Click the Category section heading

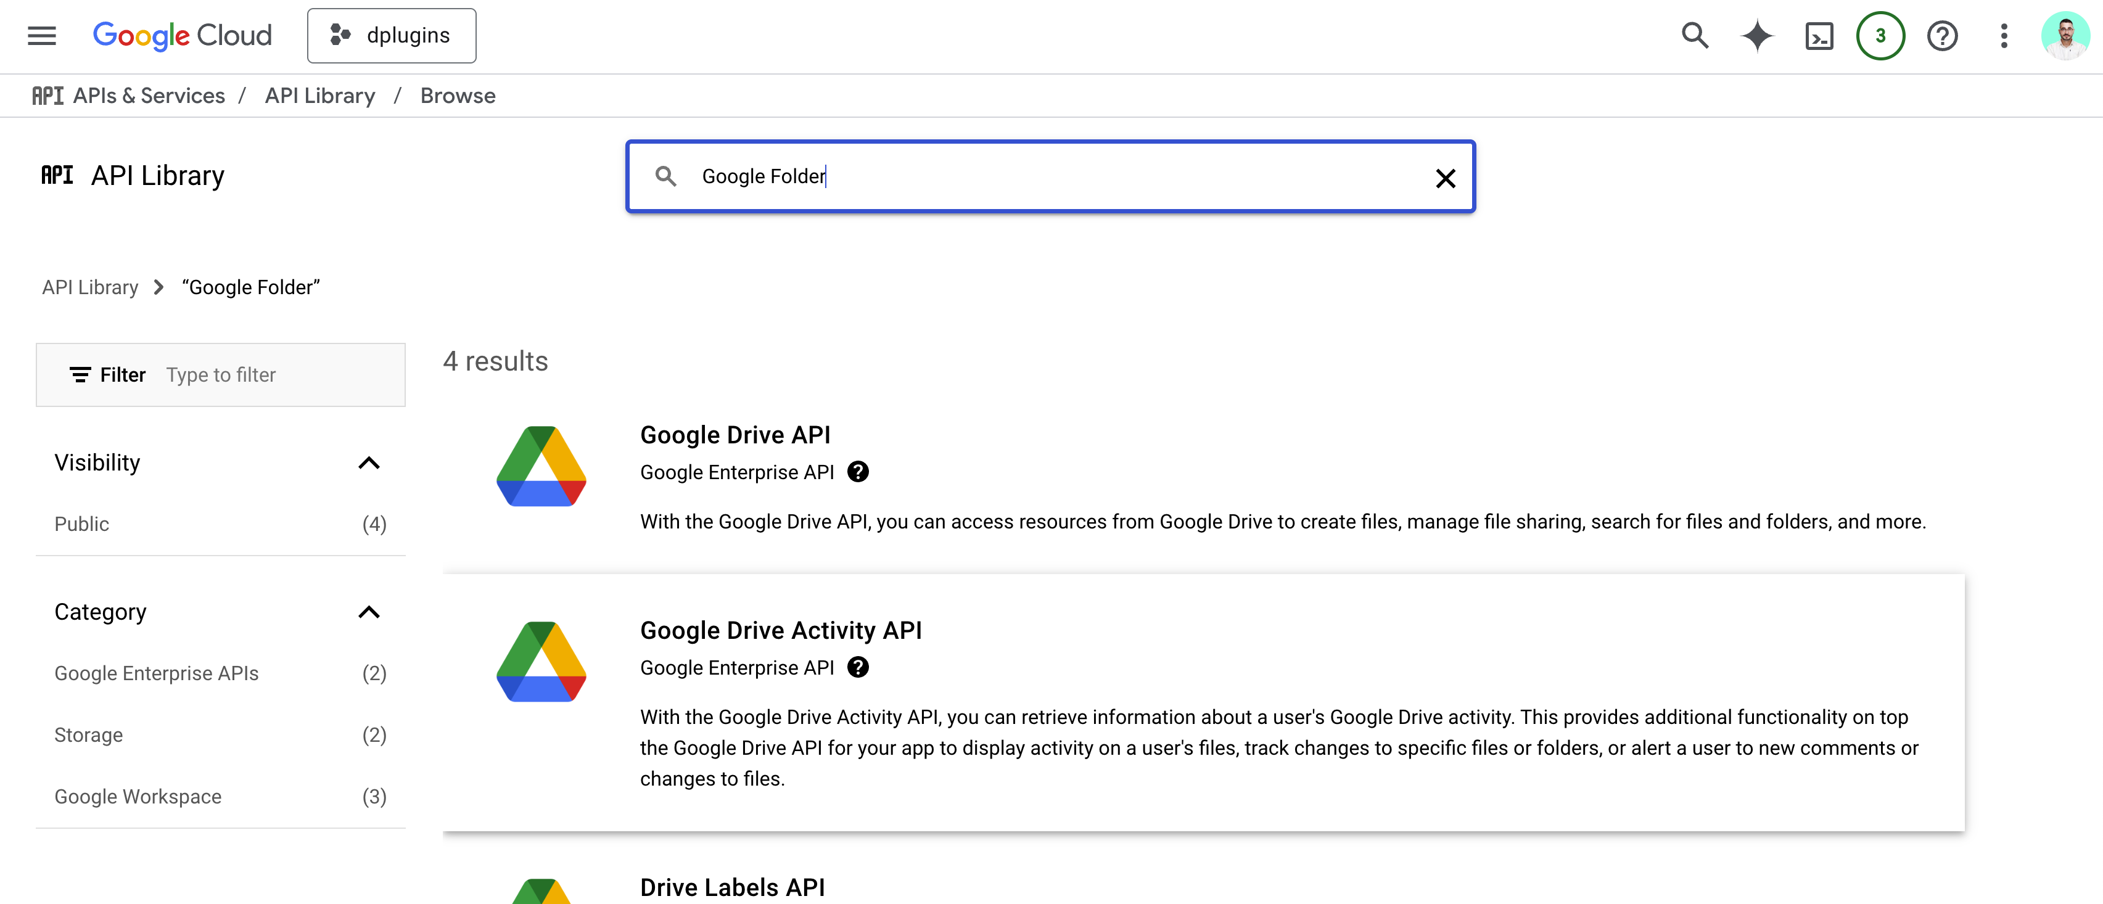pos(101,612)
